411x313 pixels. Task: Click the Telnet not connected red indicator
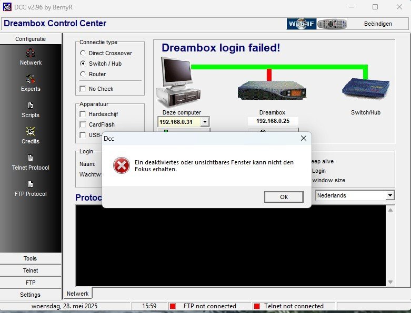pos(257,306)
